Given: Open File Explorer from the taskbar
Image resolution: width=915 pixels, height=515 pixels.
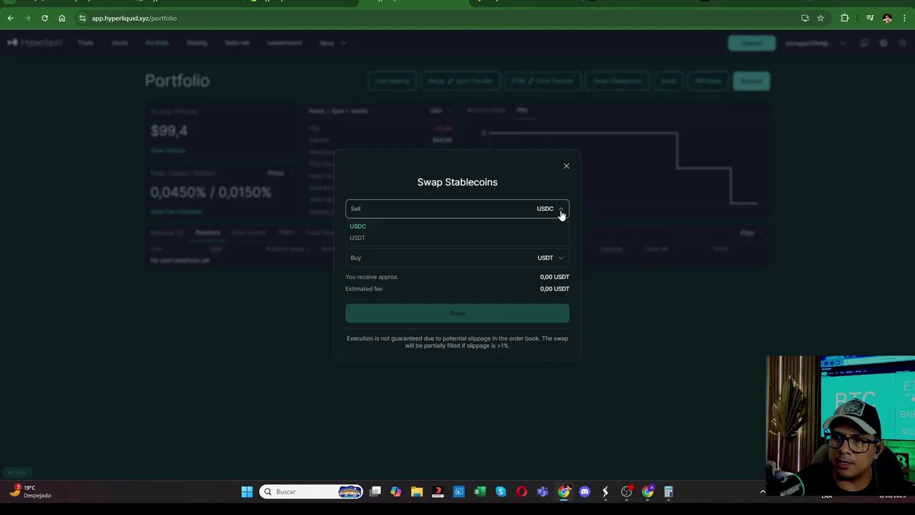Looking at the screenshot, I should (x=417, y=492).
